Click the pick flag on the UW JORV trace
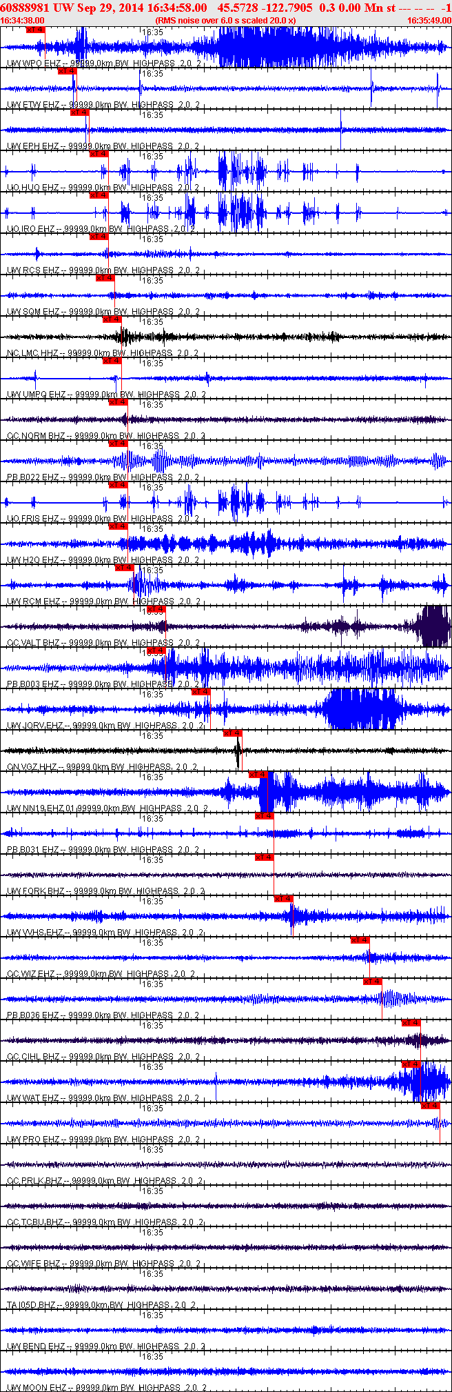The image size is (452, 1392). coord(201,692)
